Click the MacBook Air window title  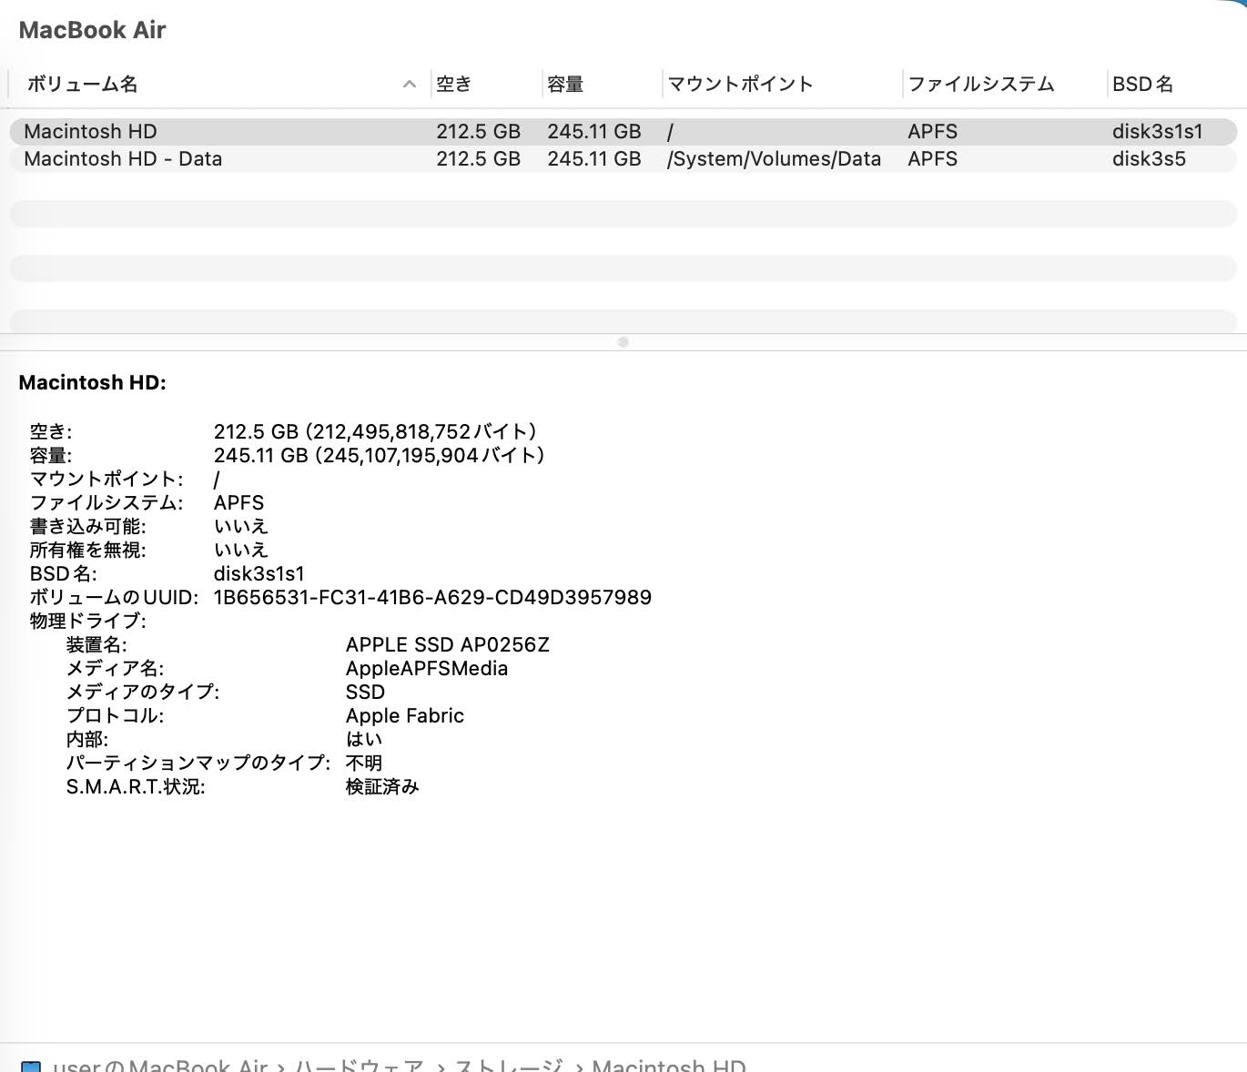pyautogui.click(x=92, y=30)
